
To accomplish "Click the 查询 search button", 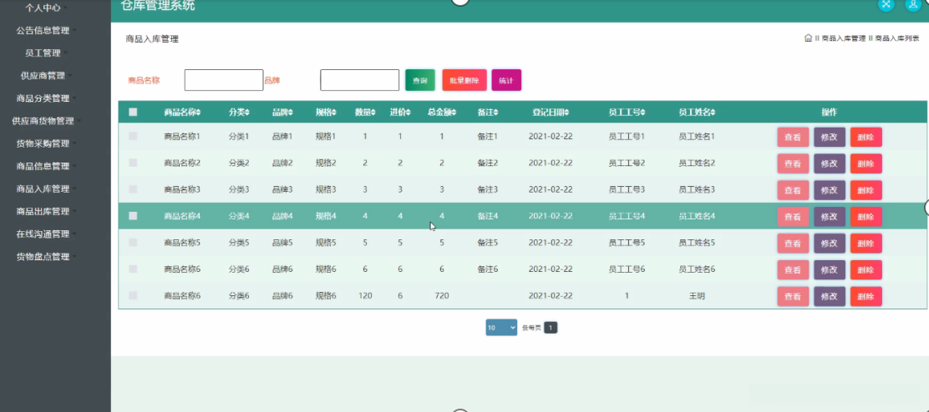I will point(420,80).
